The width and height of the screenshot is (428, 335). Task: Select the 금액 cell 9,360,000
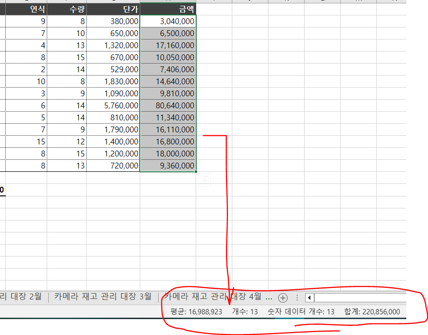(x=168, y=166)
